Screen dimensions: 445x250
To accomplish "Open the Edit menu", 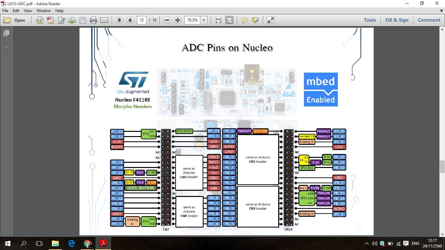I will pos(16,11).
